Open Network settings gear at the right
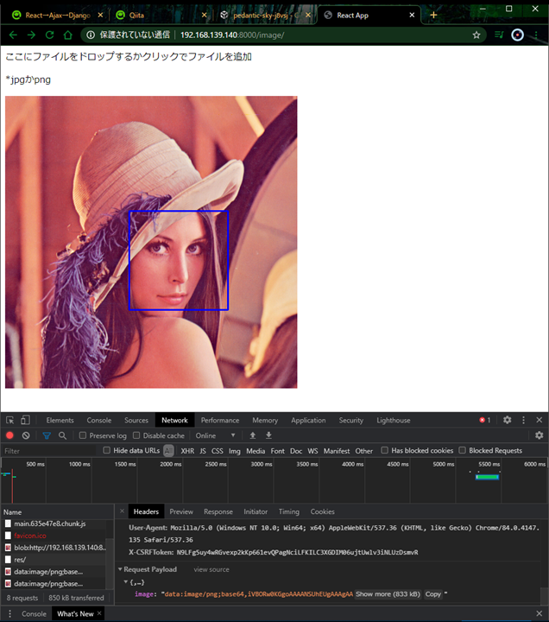Image resolution: width=549 pixels, height=622 pixels. click(540, 435)
